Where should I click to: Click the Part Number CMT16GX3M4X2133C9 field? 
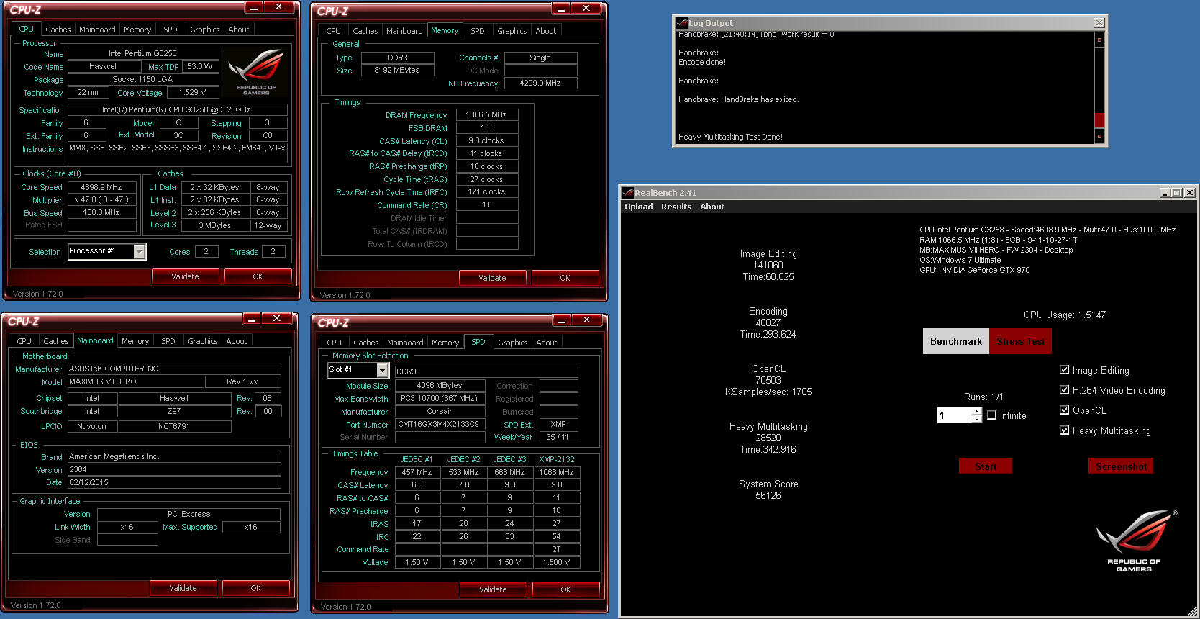click(440, 424)
